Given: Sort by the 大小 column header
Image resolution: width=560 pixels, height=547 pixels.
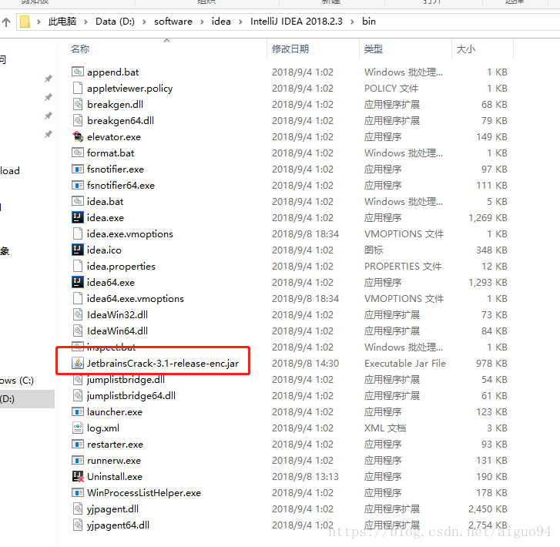Looking at the screenshot, I should click(x=466, y=49).
